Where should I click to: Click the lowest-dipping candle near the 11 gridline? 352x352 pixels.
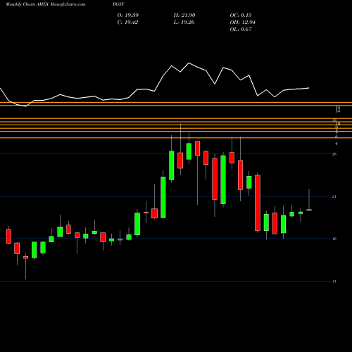point(25,266)
